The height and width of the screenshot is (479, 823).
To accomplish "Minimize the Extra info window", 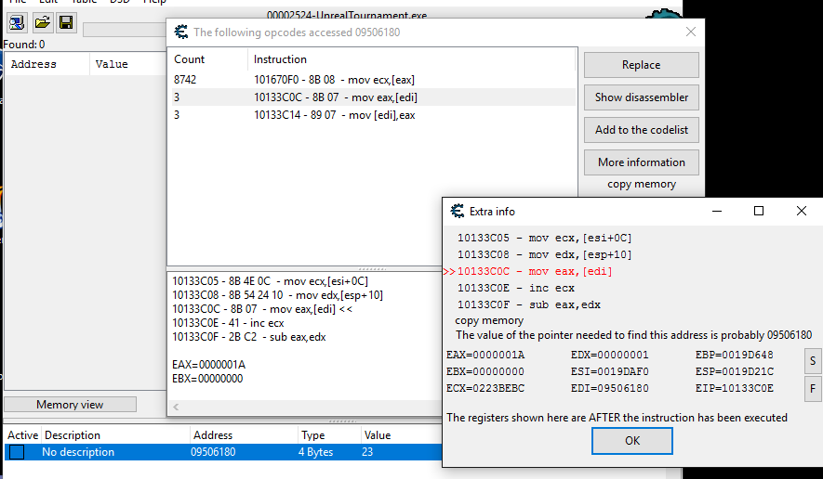I will (x=716, y=212).
